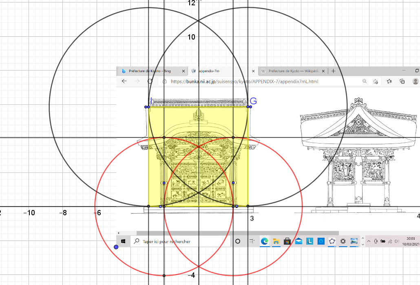Show hidden system tray icons

tap(369, 241)
